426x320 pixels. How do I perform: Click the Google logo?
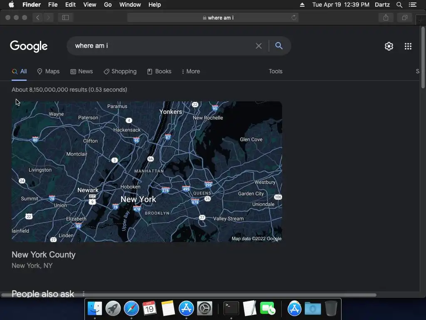click(29, 46)
